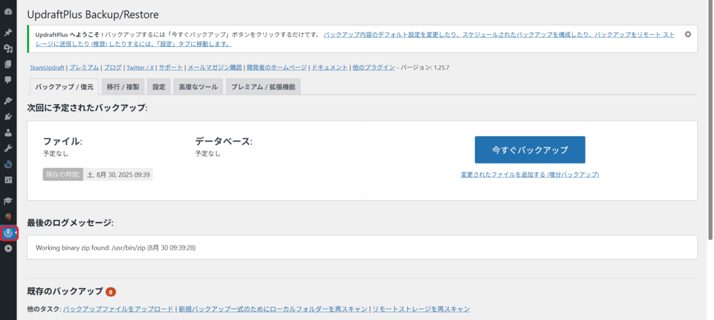Open the プレミアム header link
The width and height of the screenshot is (714, 320).
[x=84, y=68]
